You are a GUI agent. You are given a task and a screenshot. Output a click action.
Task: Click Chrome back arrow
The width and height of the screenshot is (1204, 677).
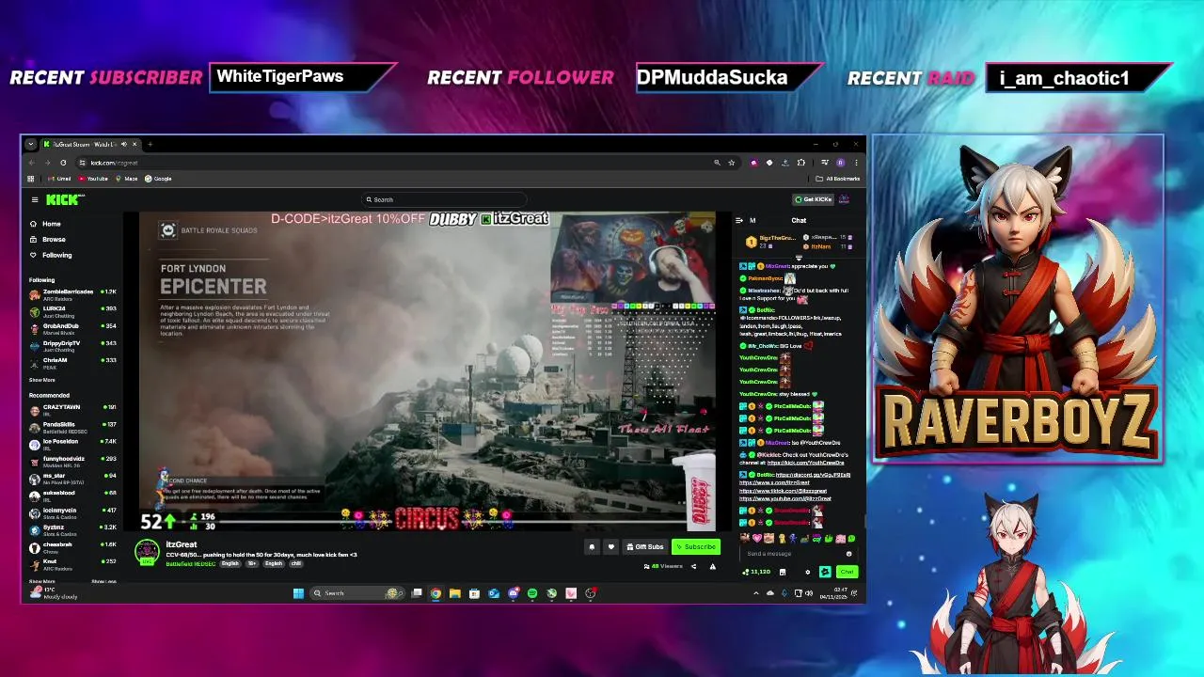point(31,163)
